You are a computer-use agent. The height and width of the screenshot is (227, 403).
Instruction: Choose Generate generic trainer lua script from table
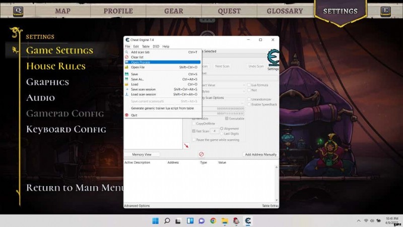point(162,108)
